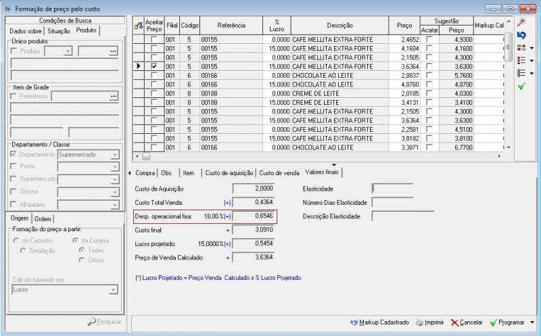The width and height of the screenshot is (541, 336).
Task: Click the Desp. operacional fixa value field
Action: pos(254,216)
